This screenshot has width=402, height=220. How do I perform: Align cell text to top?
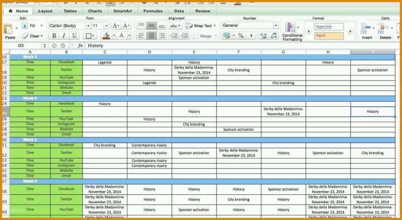coord(141,26)
